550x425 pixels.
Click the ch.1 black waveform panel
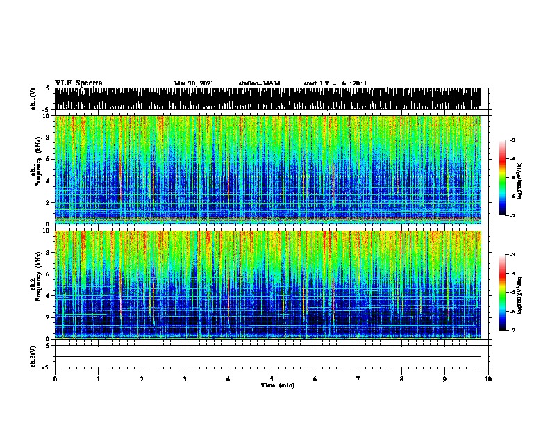(267, 99)
